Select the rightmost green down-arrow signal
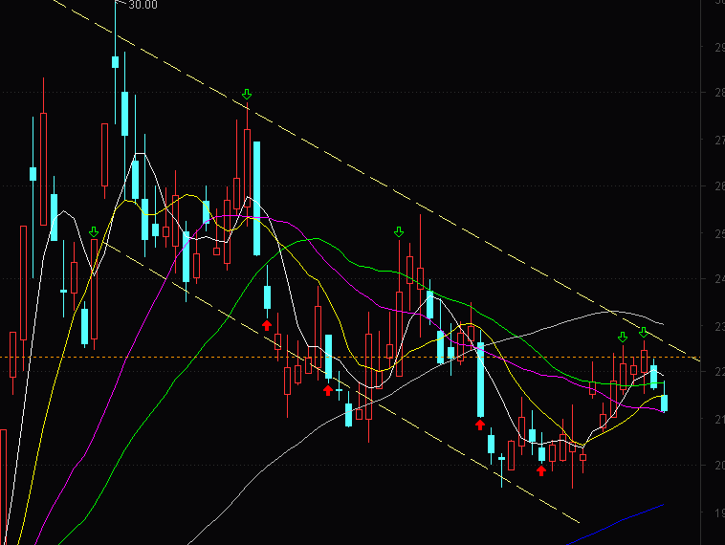 644,332
